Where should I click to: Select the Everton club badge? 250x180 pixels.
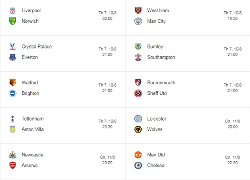(12, 57)
